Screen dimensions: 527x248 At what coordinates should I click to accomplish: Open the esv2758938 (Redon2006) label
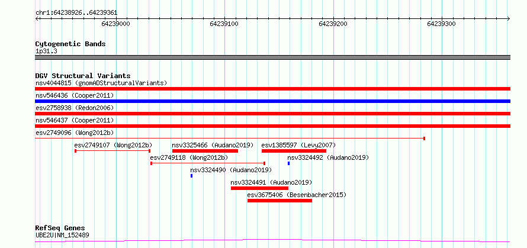(x=75, y=108)
